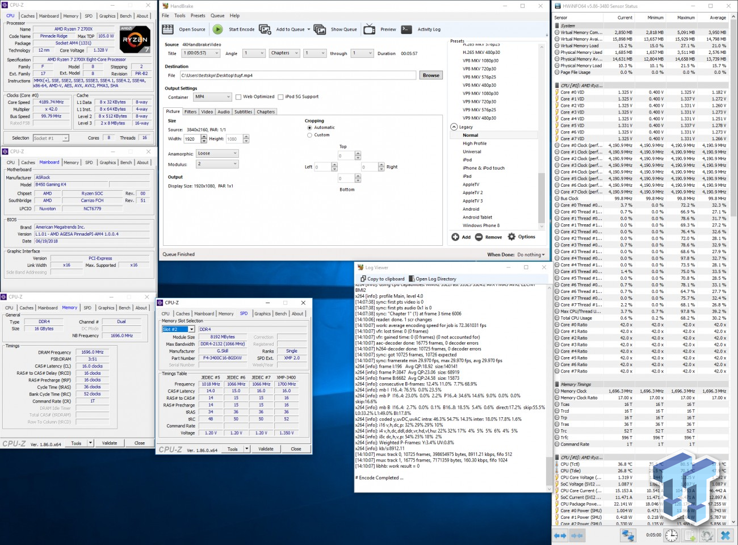Click the HandBrake pineapple title bar icon

pyautogui.click(x=166, y=6)
